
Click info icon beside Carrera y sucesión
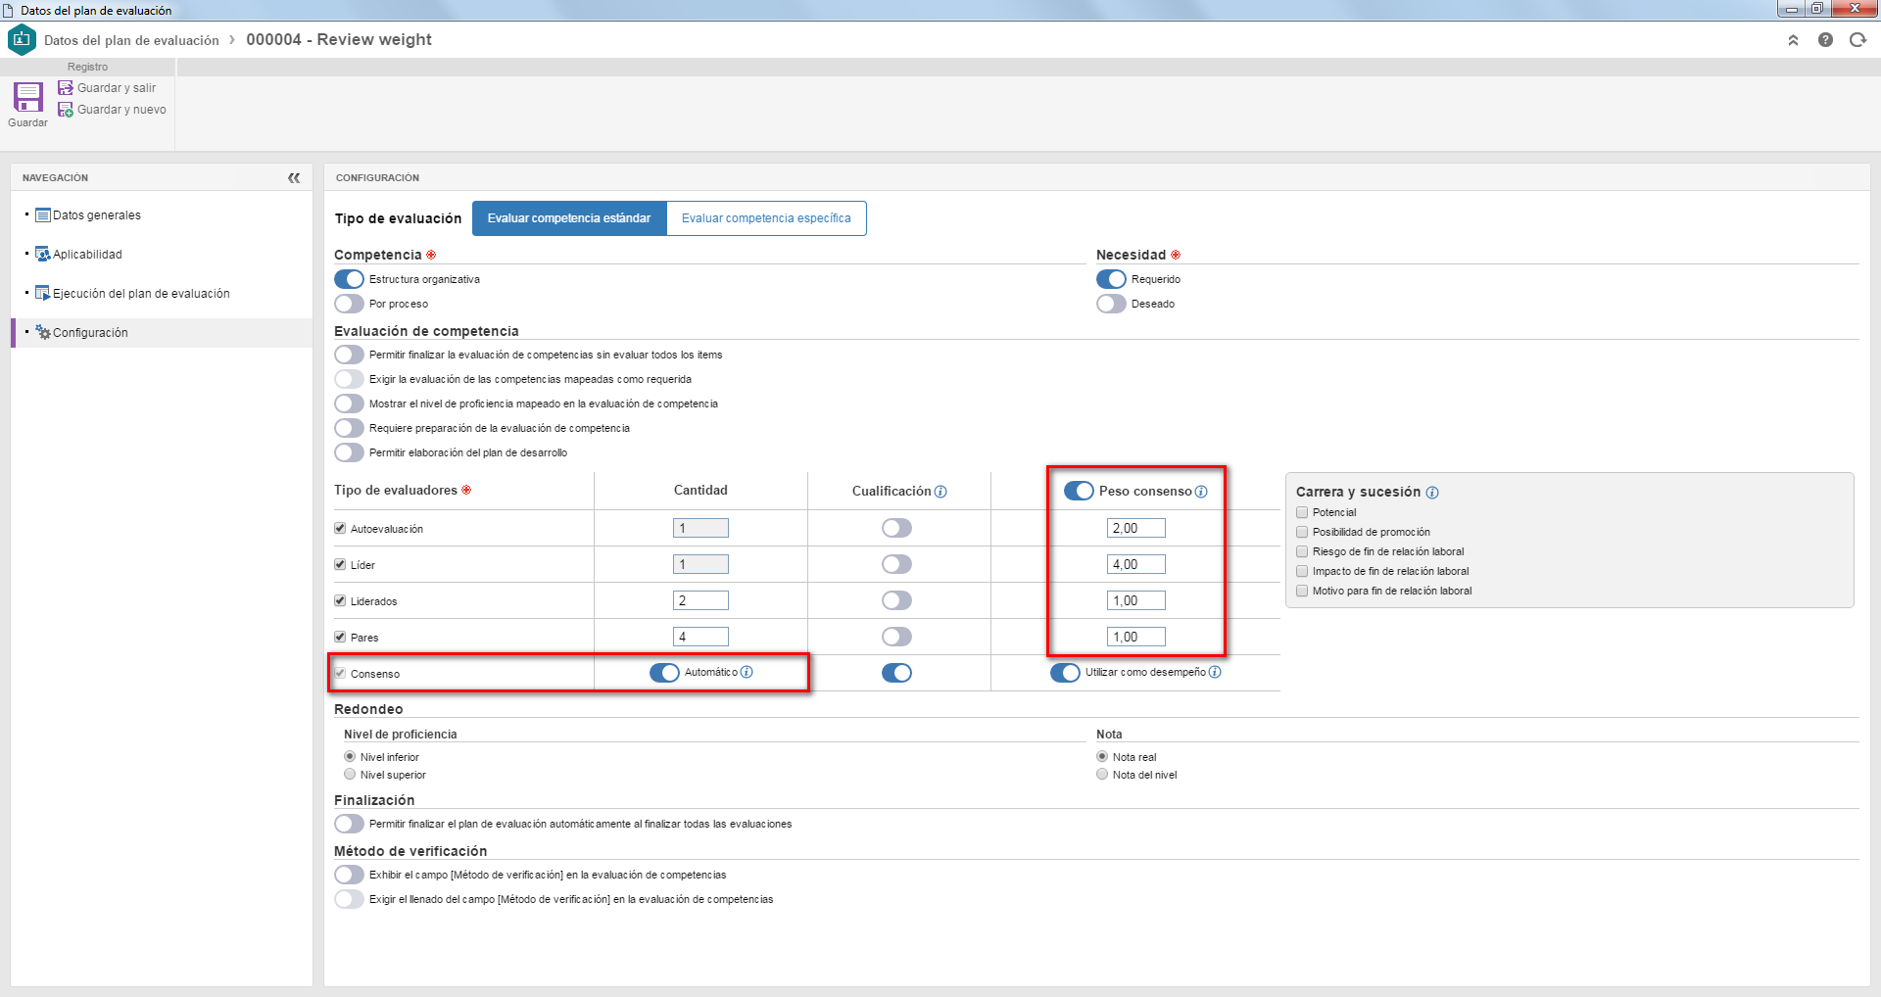coord(1432,493)
